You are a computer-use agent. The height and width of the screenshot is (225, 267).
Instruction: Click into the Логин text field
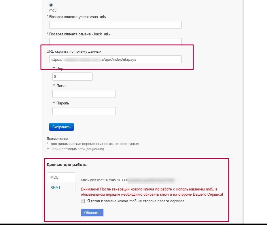tap(84, 94)
